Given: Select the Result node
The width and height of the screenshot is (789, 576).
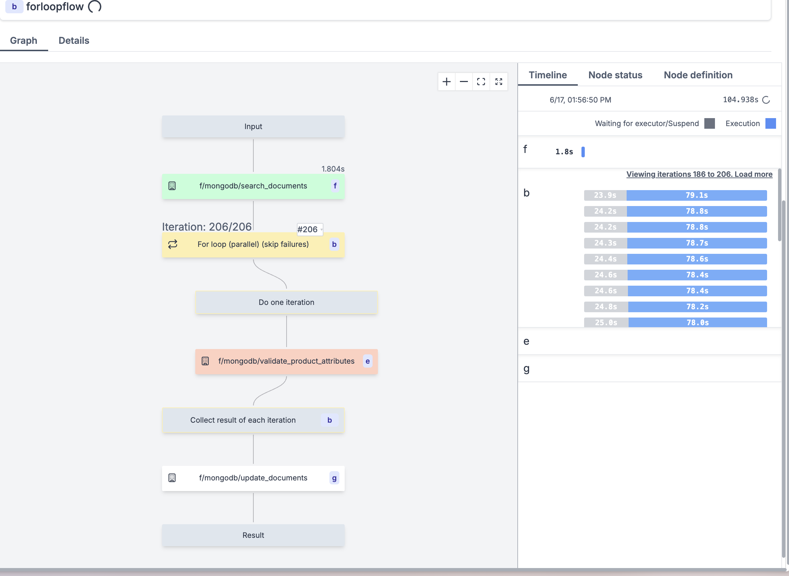Looking at the screenshot, I should click(x=253, y=535).
